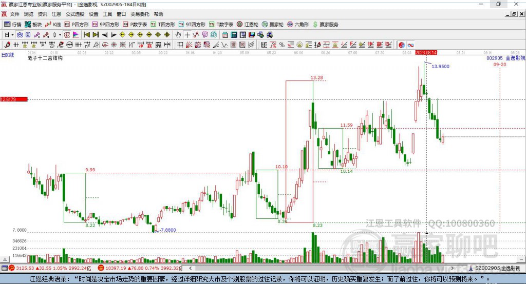526x284 pixels.
Task: Open the 设置 menu
Action: pos(93,14)
